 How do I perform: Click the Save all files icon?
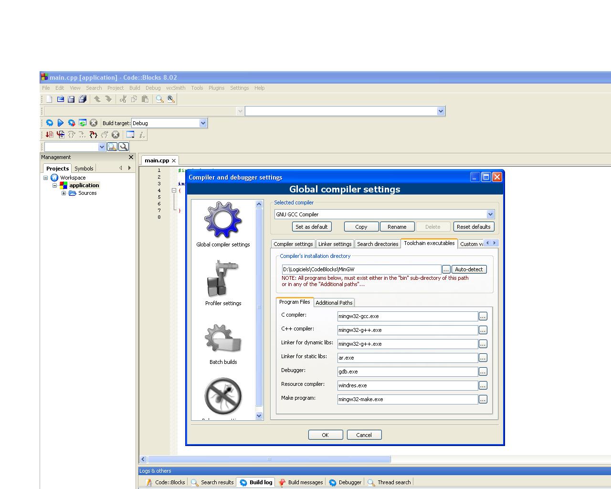[83, 99]
